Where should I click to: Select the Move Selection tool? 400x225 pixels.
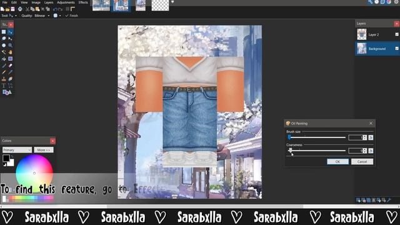[x=10, y=39]
